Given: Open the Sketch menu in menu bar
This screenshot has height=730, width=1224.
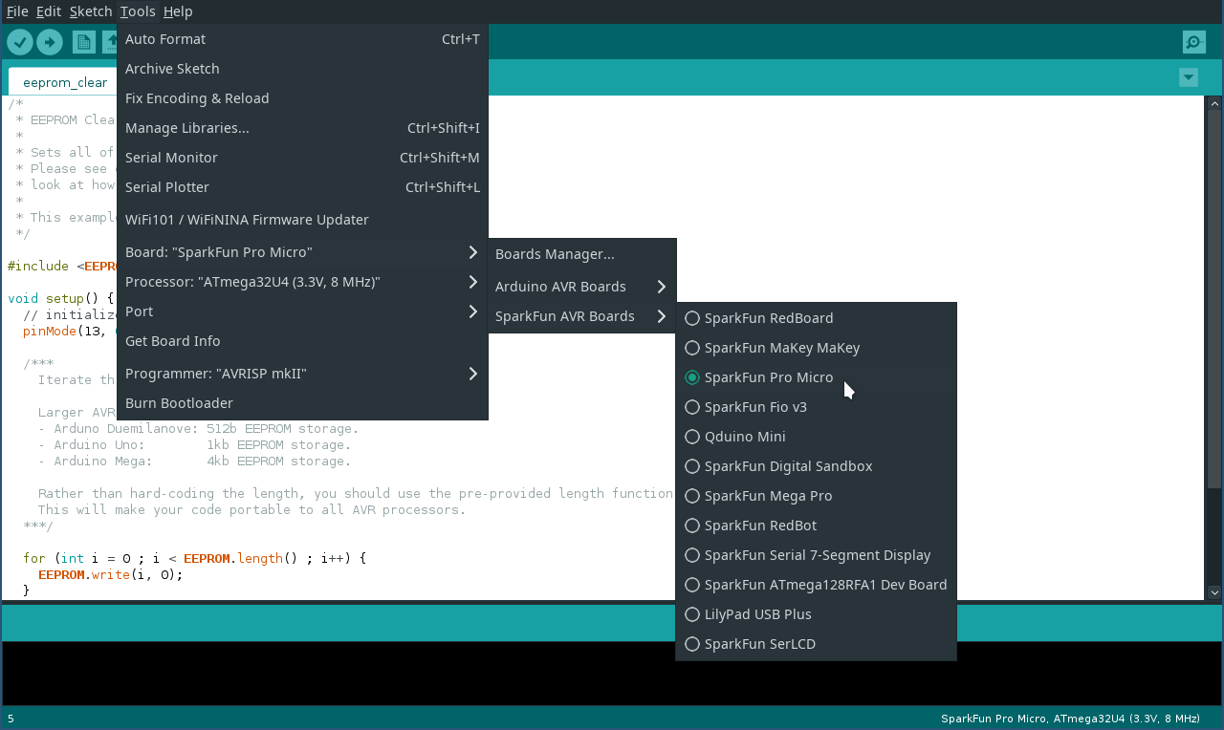Looking at the screenshot, I should coord(91,11).
